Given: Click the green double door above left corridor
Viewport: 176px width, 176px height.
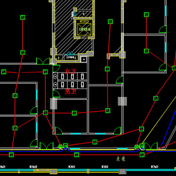Looking at the screenshot, I should pyautogui.click(x=43, y=61).
